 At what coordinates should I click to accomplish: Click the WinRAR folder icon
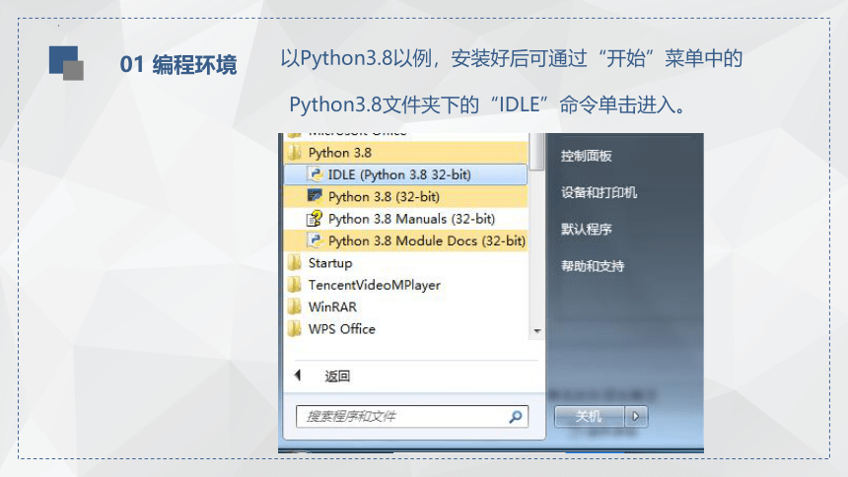[x=295, y=307]
